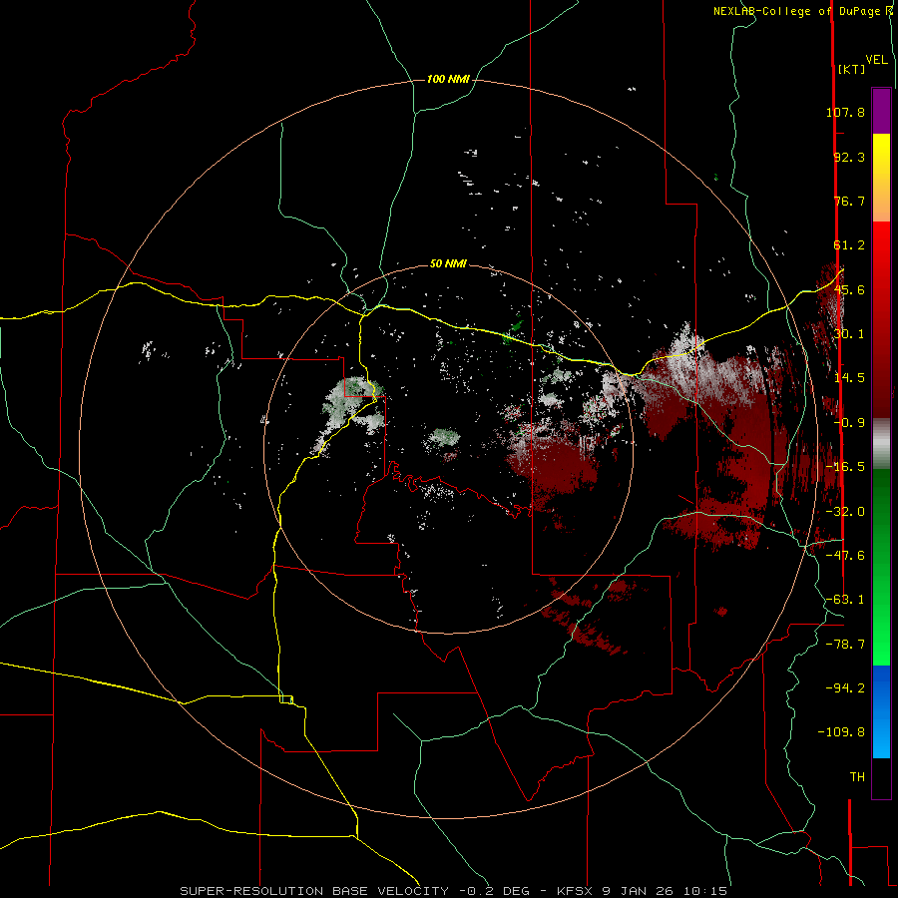This screenshot has width=898, height=898.
Task: Click the SUPER-RESOLUTION BASE VELOCITY caption
Action: click(314, 891)
